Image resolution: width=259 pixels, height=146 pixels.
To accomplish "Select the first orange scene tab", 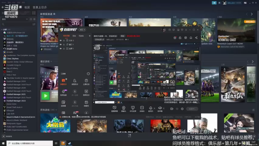I will 66,36.
